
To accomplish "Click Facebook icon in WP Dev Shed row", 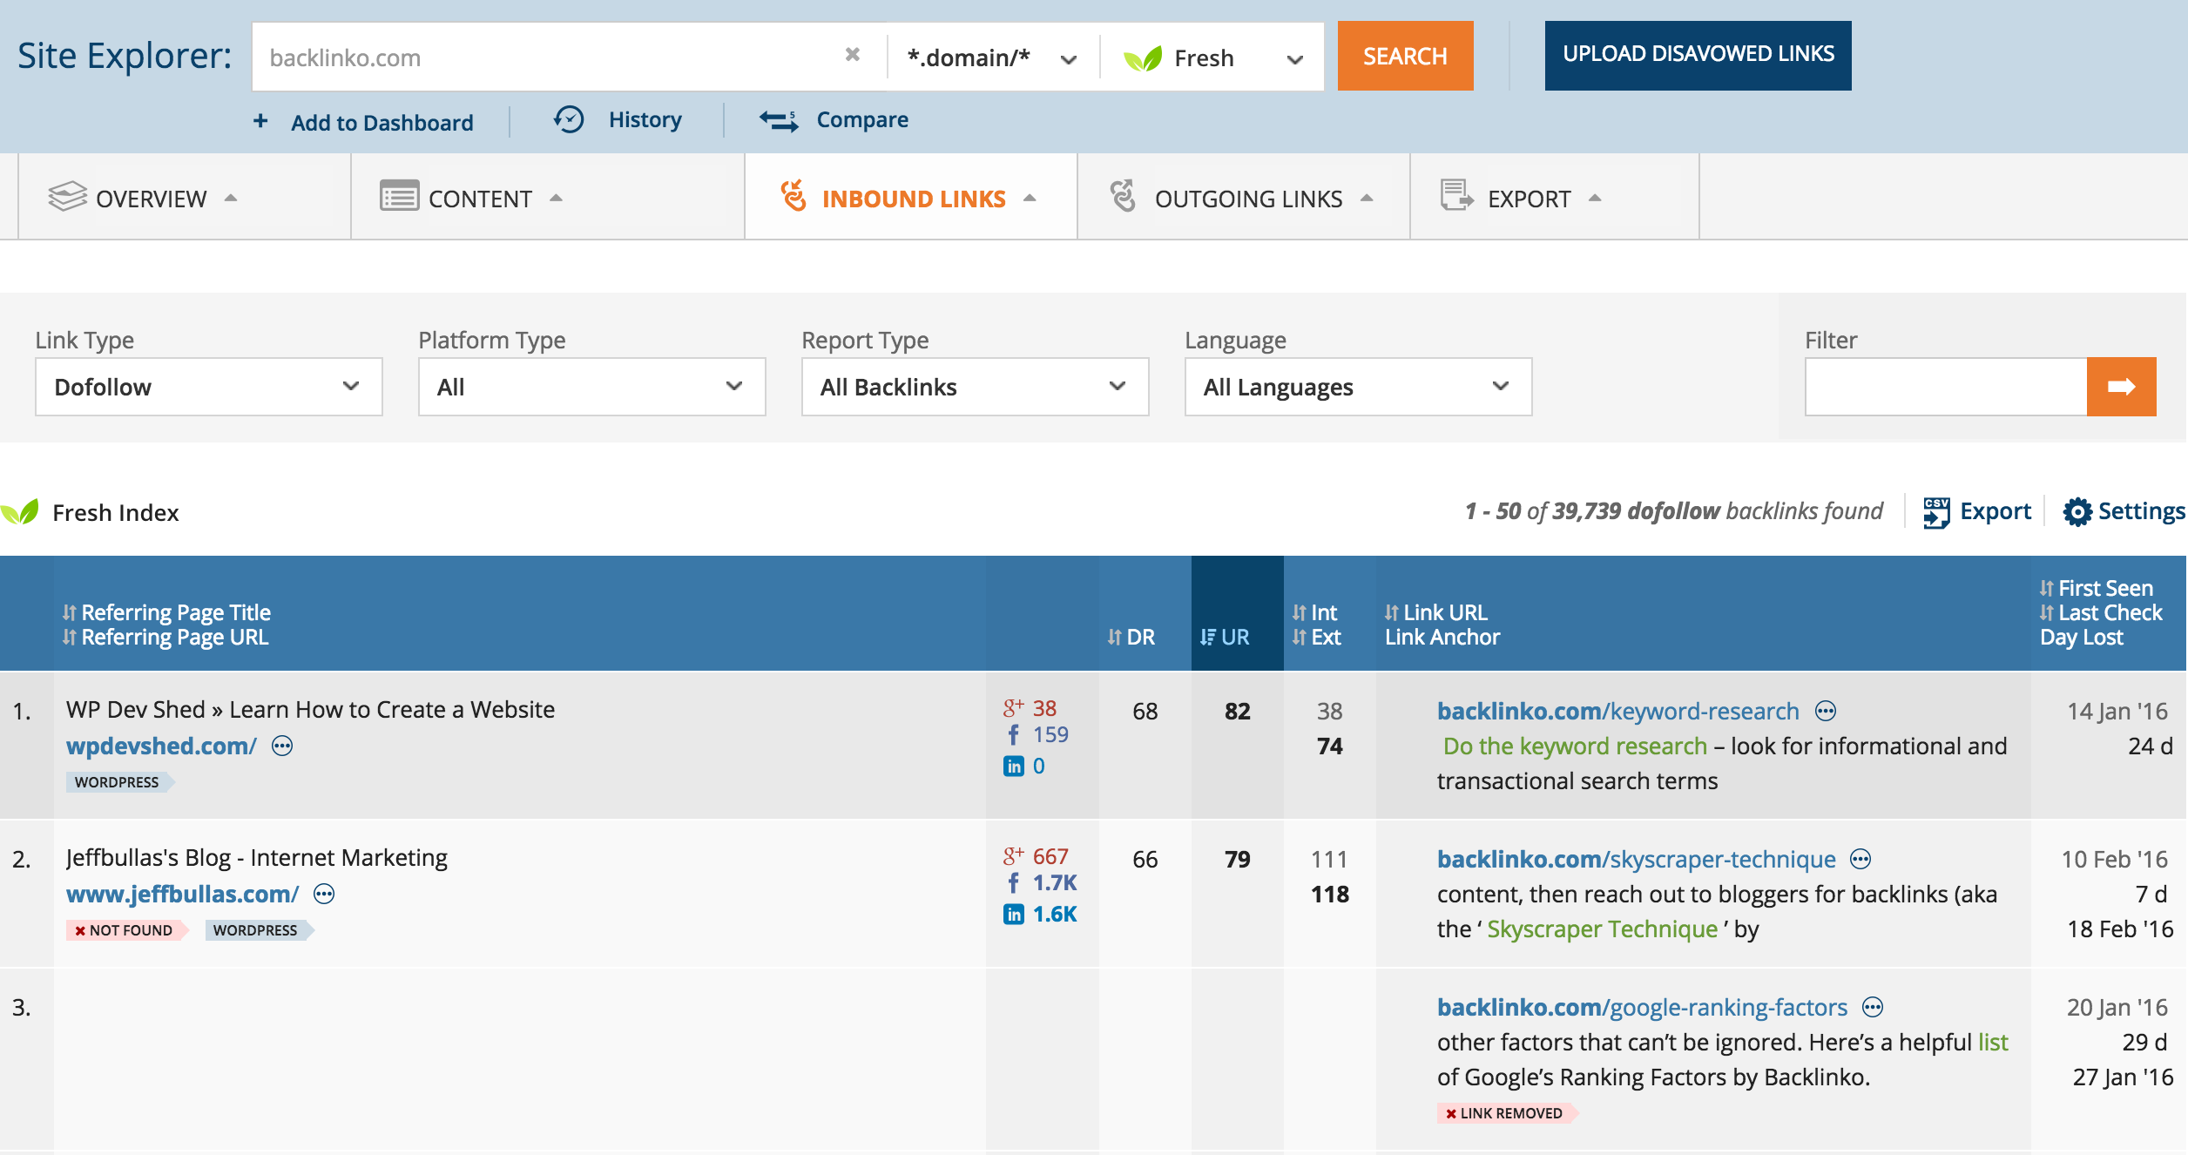I will pos(1013,734).
